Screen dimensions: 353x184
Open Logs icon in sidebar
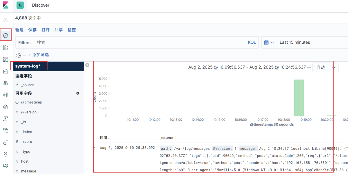pyautogui.click(x=6, y=119)
